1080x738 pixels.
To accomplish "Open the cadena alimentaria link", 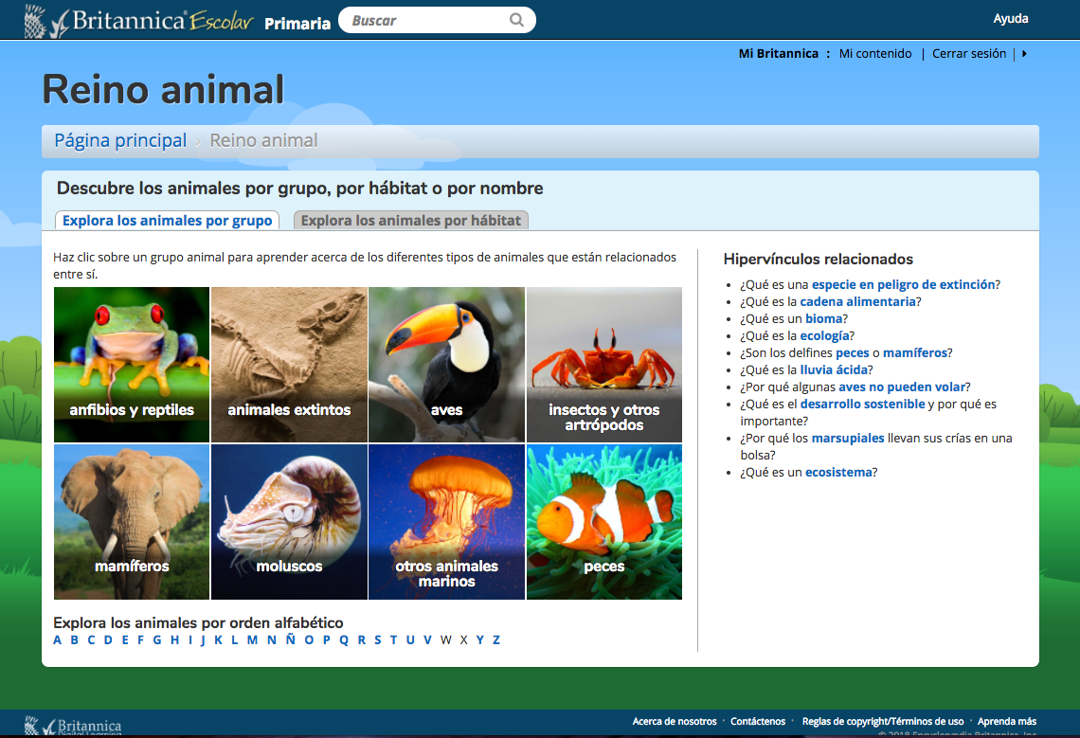I will coord(857,302).
